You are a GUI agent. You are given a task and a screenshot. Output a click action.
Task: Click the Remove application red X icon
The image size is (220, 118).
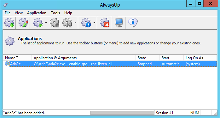[x=105, y=23]
